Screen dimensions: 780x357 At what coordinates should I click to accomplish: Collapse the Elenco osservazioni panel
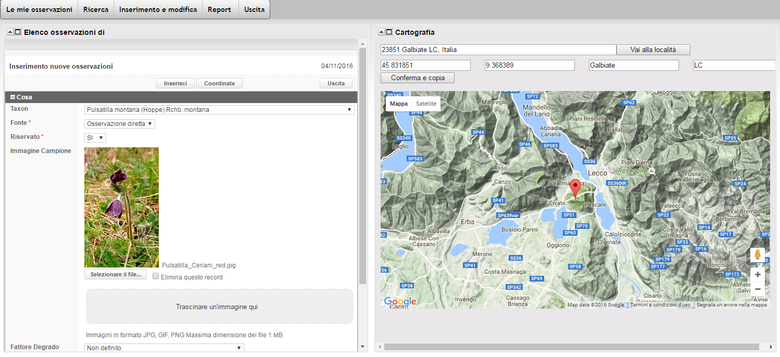pos(10,32)
